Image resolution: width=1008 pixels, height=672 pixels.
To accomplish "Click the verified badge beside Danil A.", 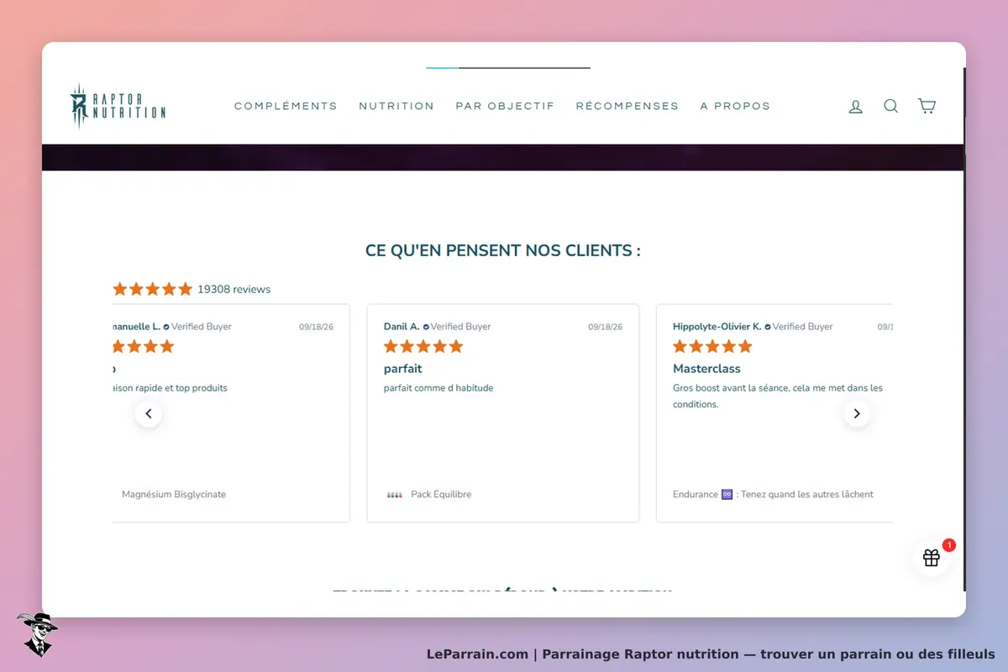I will point(427,327).
